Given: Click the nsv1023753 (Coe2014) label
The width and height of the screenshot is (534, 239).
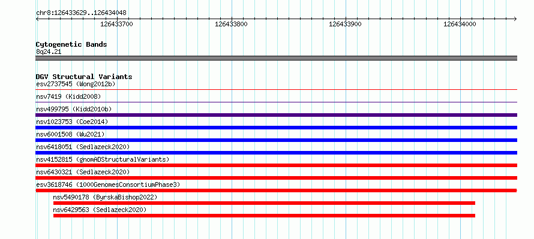Looking at the screenshot, I should (72, 122).
